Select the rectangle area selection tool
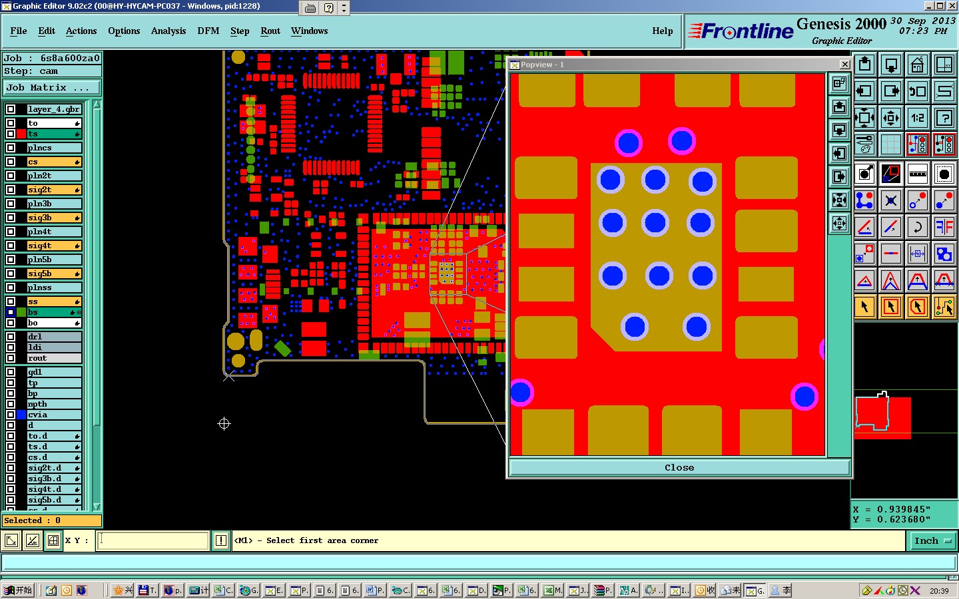Viewport: 959px width, 599px height. pyautogui.click(x=891, y=307)
